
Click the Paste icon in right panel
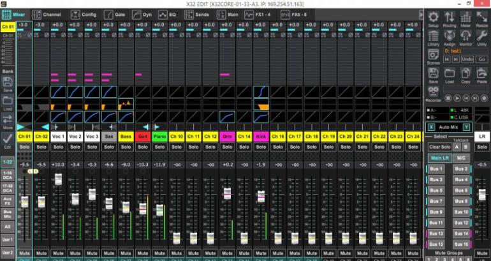tap(482, 73)
